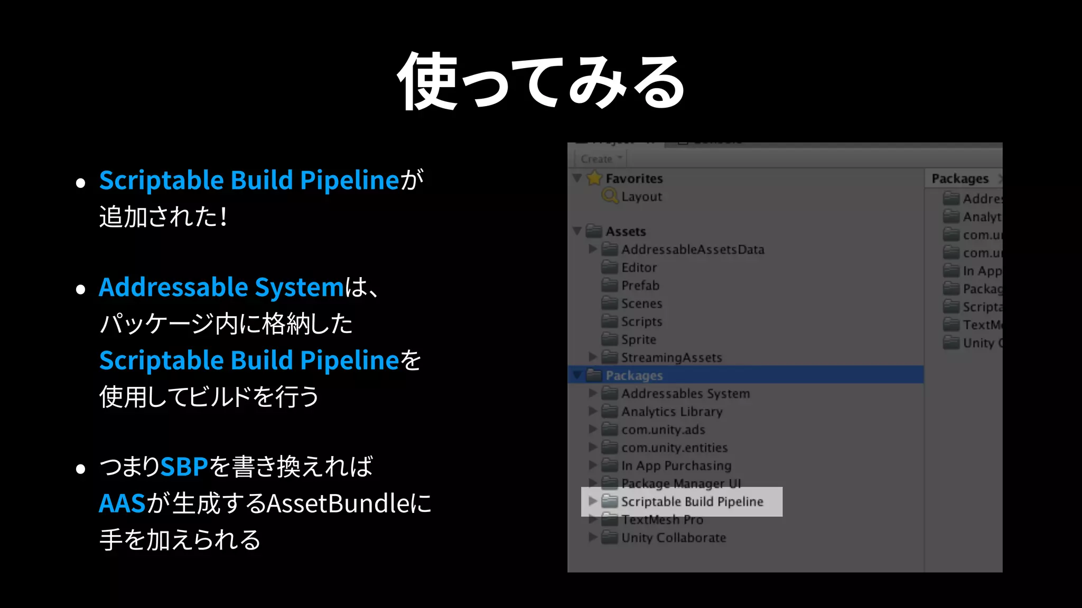
Task: Expand the AddressableAssetsData folder arrow
Action: (x=593, y=249)
